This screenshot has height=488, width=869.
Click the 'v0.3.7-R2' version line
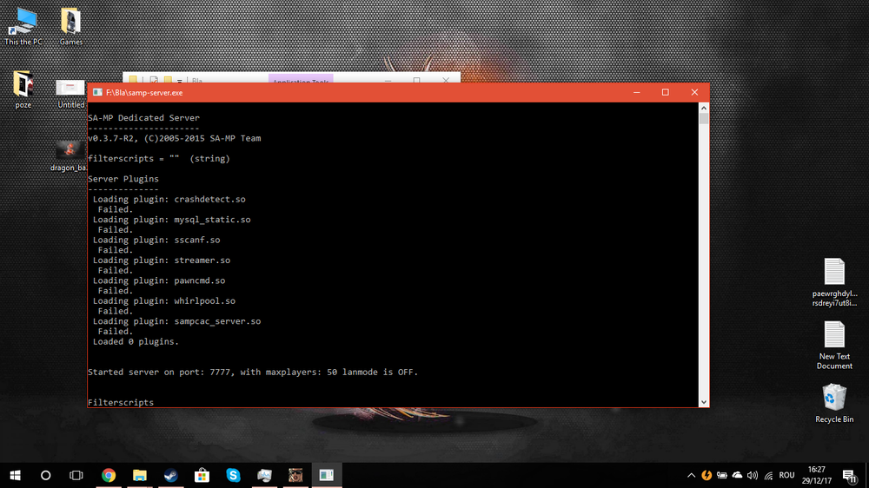click(174, 138)
